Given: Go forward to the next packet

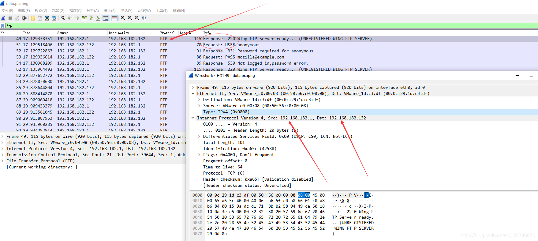Looking at the screenshot, I should tap(77, 18).
